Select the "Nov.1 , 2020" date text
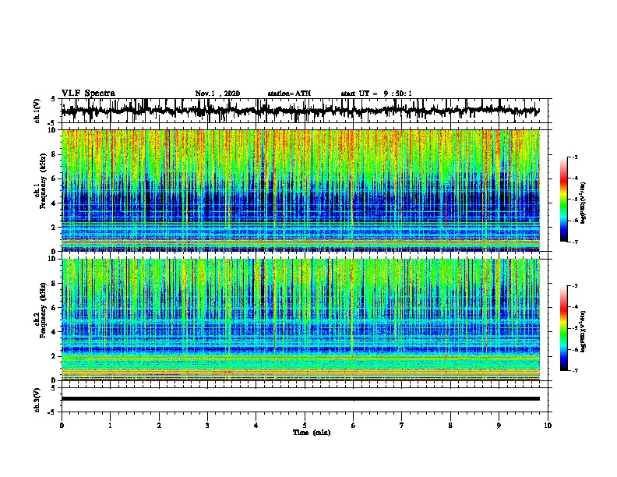Image resolution: width=617 pixels, height=477 pixels. [217, 94]
